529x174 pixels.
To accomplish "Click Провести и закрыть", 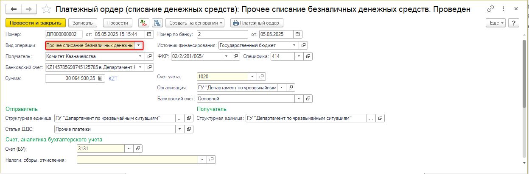I will coord(36,23).
